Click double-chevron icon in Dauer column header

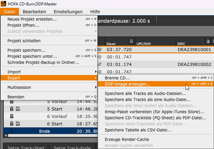(x=131, y=41)
